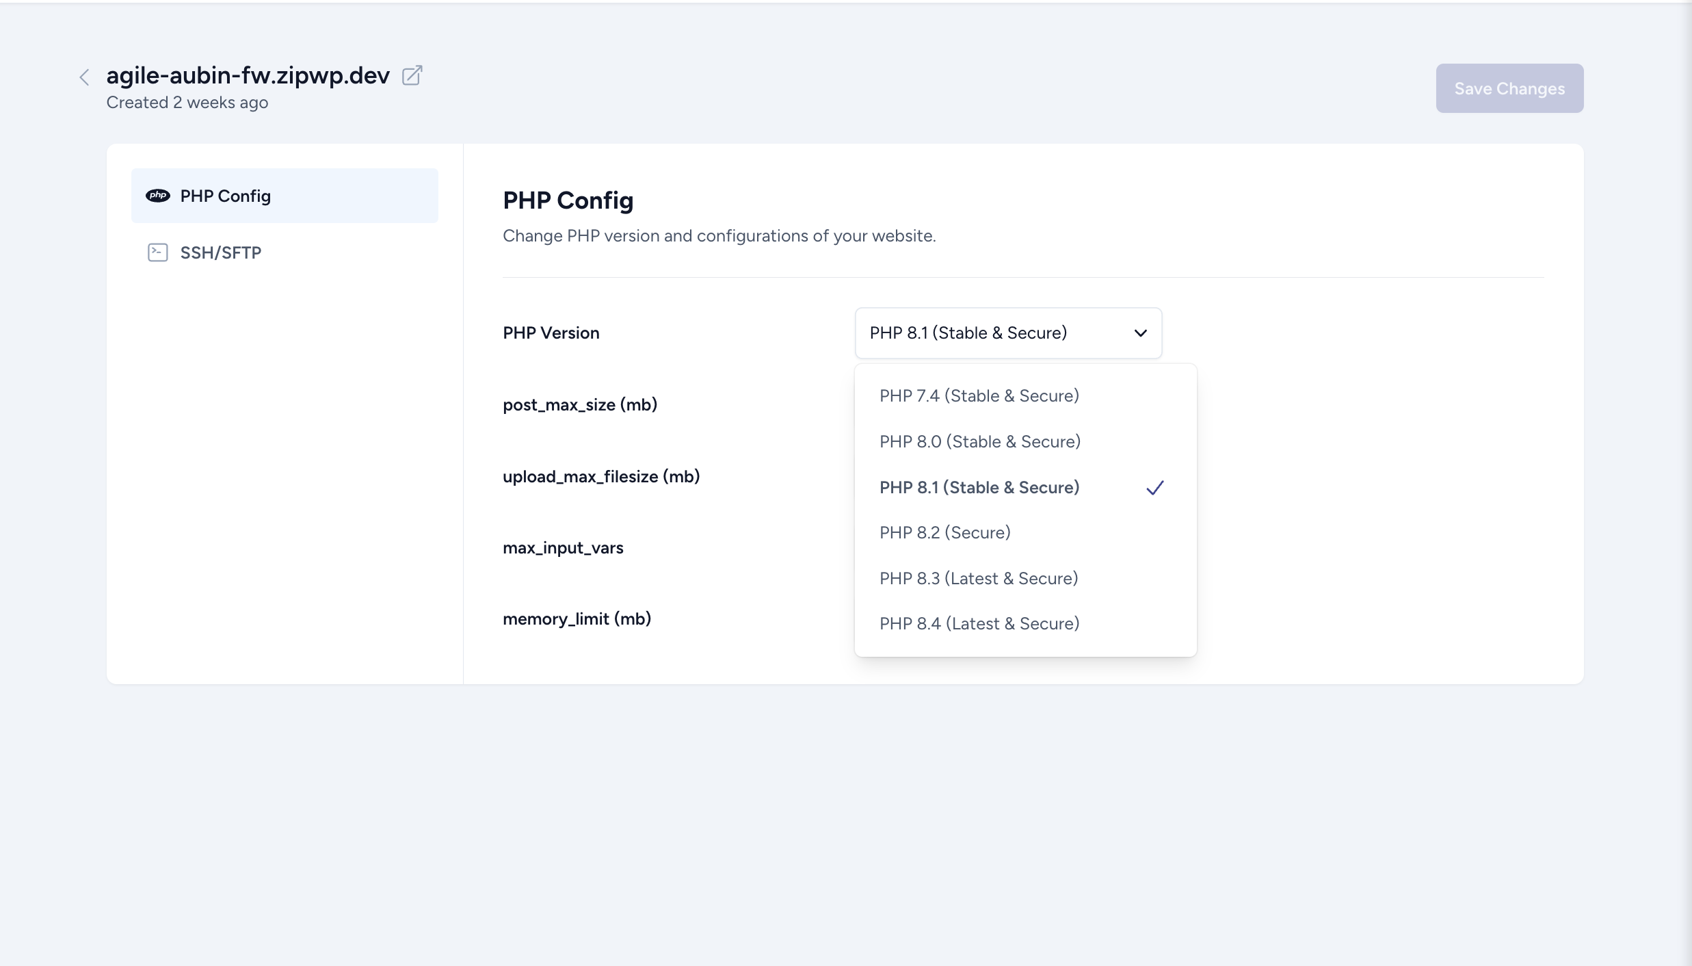This screenshot has width=1692, height=966.
Task: Collapse the PHP Version dropdown using its chevron
Action: [1140, 333]
